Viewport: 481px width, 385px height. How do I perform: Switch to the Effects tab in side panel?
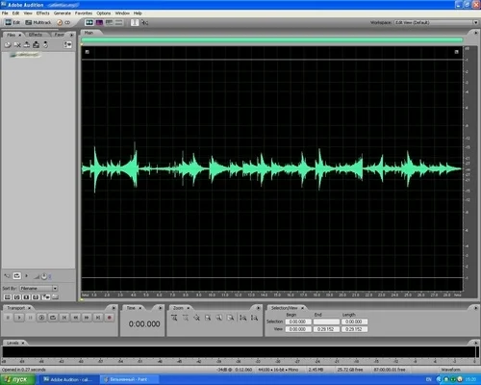tap(36, 35)
